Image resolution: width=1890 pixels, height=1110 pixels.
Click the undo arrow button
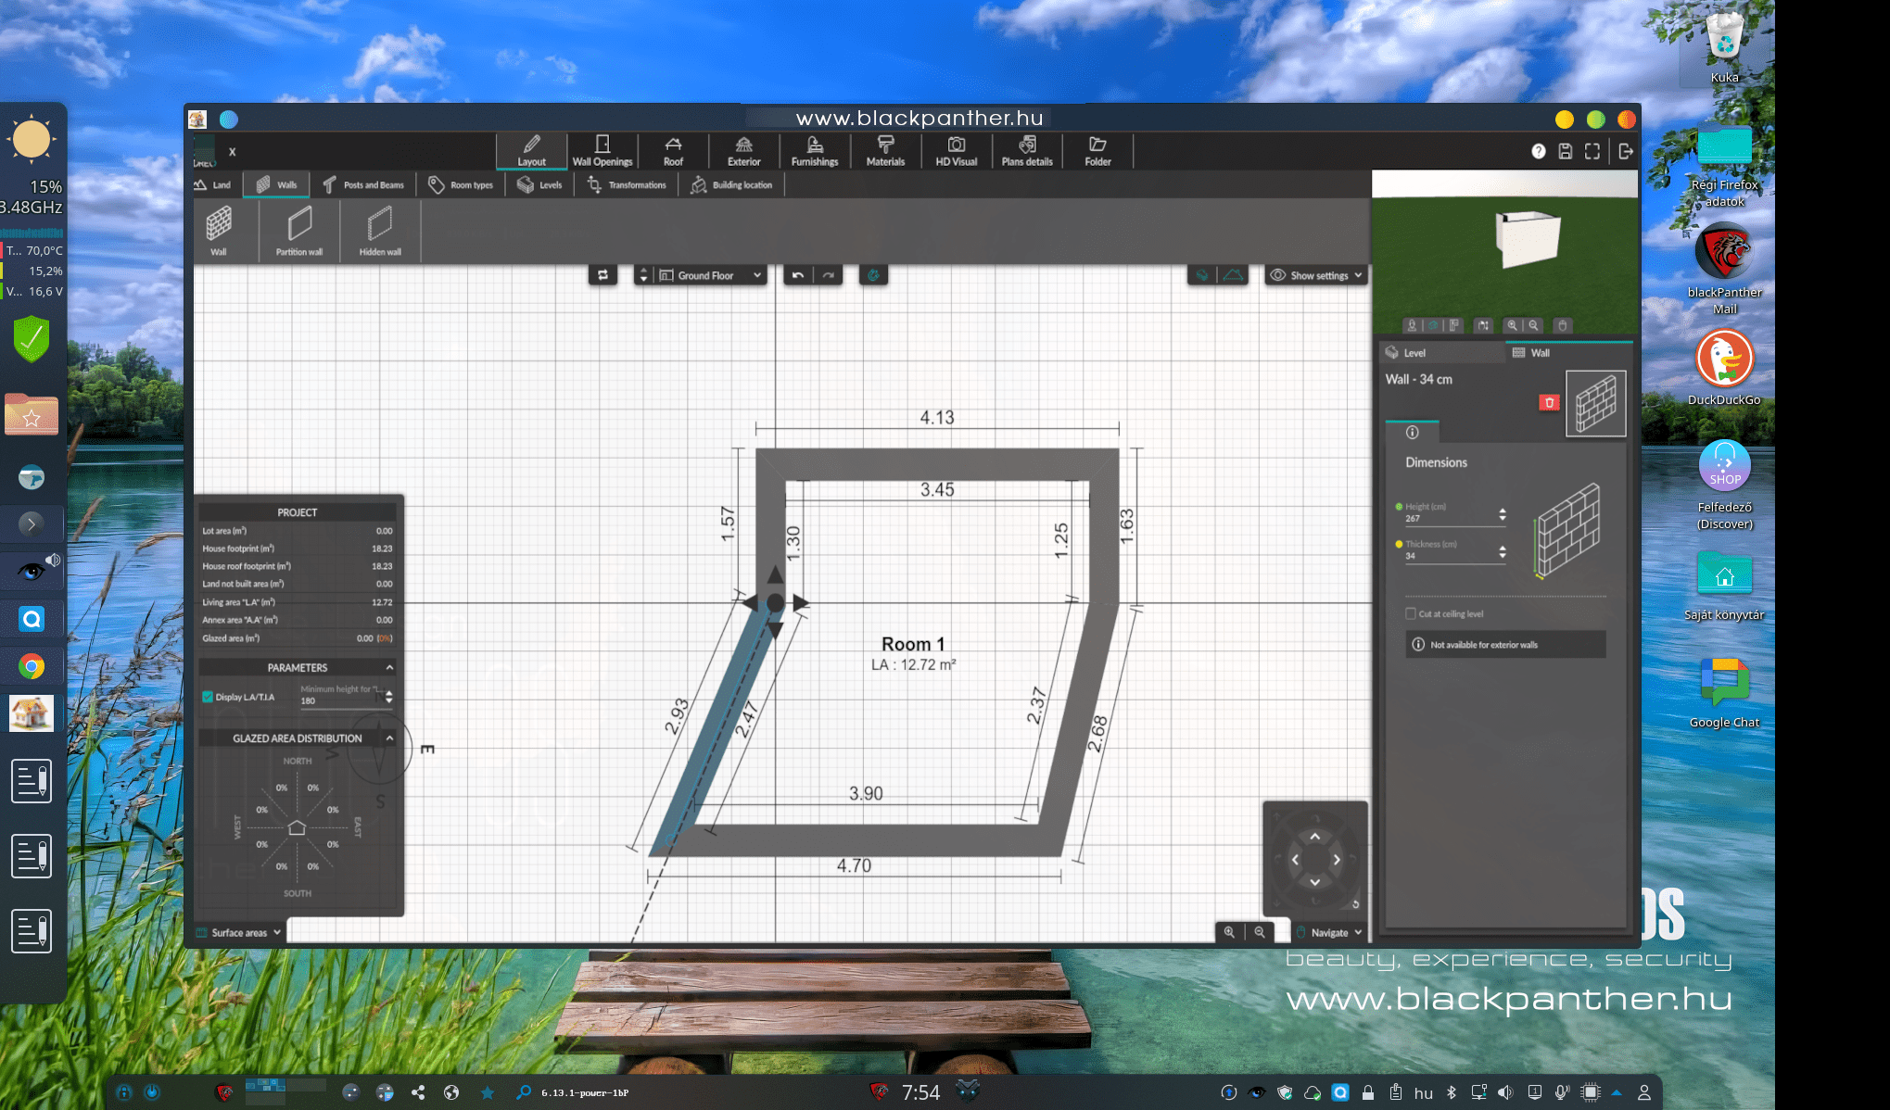coord(798,275)
